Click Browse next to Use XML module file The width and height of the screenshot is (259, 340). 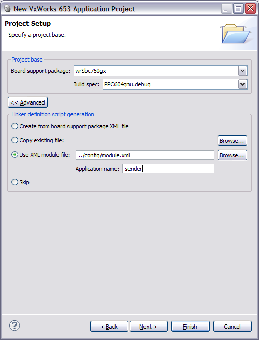click(232, 155)
